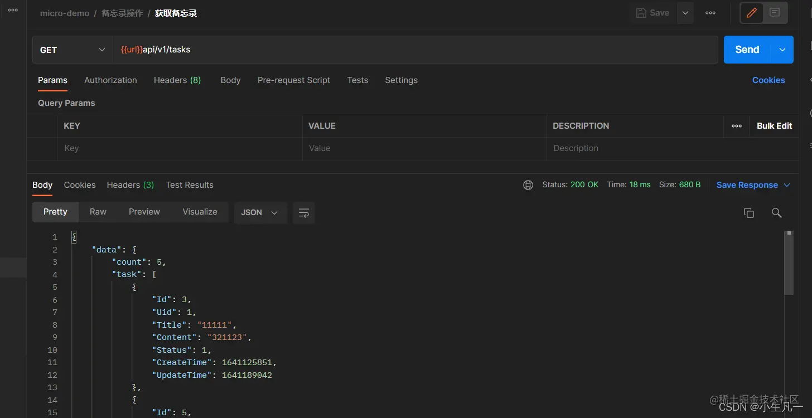Click the Size 680 B text
This screenshot has height=418, width=812.
[680, 184]
